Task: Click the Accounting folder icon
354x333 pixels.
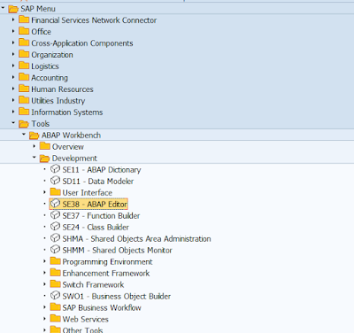Action: (x=24, y=77)
